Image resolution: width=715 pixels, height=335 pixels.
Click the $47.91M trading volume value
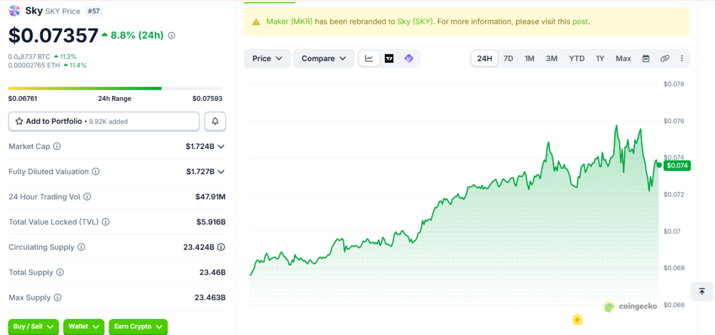[x=210, y=197]
